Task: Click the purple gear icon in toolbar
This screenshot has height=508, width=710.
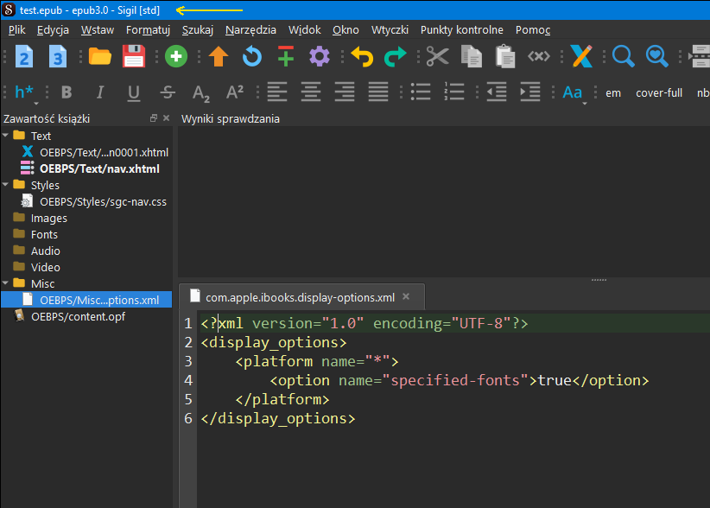Action: pos(320,57)
